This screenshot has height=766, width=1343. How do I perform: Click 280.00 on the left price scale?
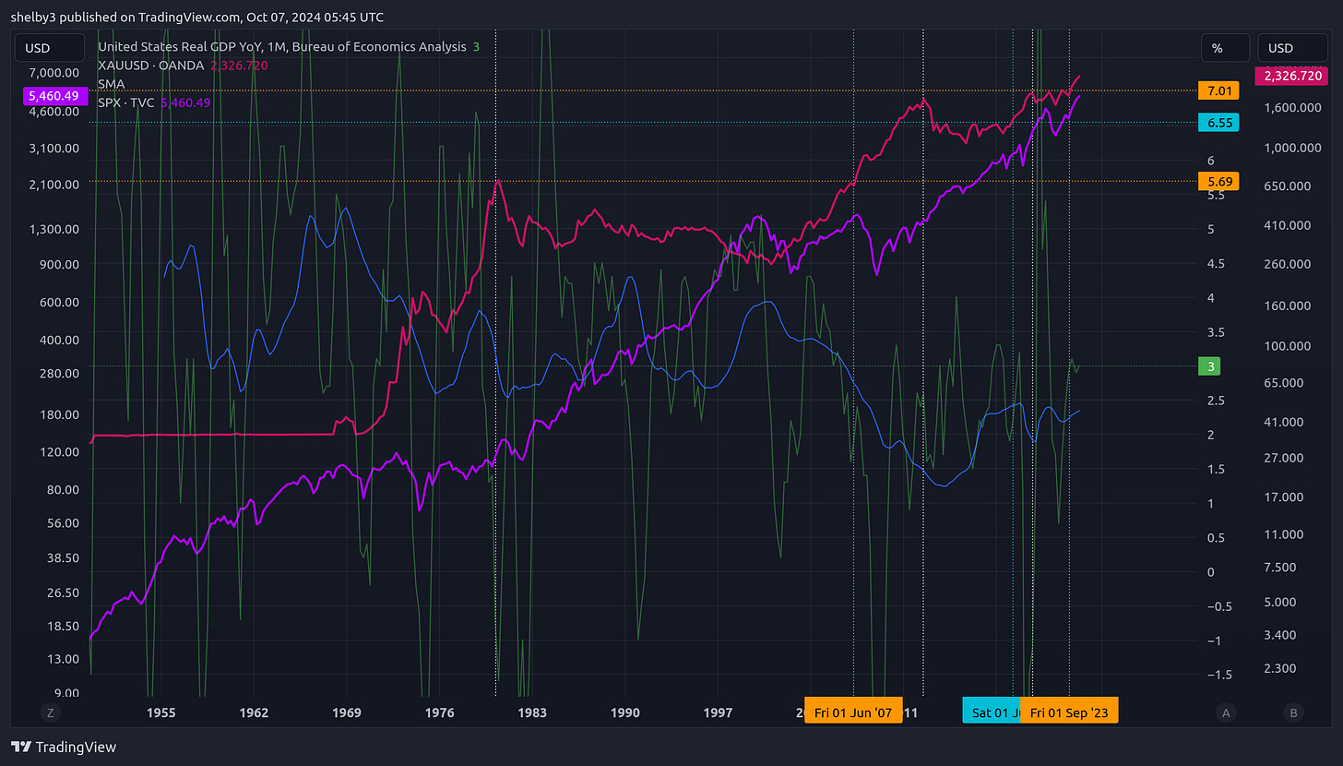pos(61,373)
